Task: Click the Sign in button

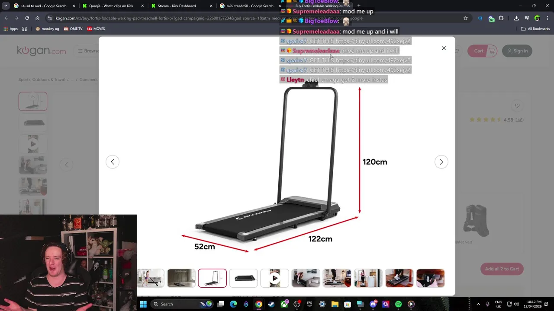Action: pyautogui.click(x=517, y=51)
